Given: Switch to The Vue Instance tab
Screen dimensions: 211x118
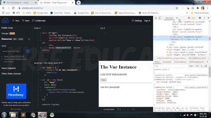Looking at the screenshot, I should [x=19, y=3].
